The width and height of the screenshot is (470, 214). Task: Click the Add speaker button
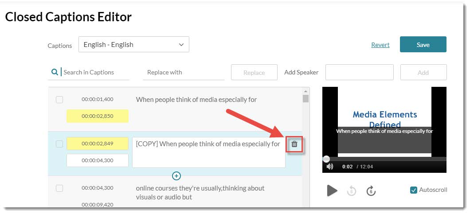(423, 73)
